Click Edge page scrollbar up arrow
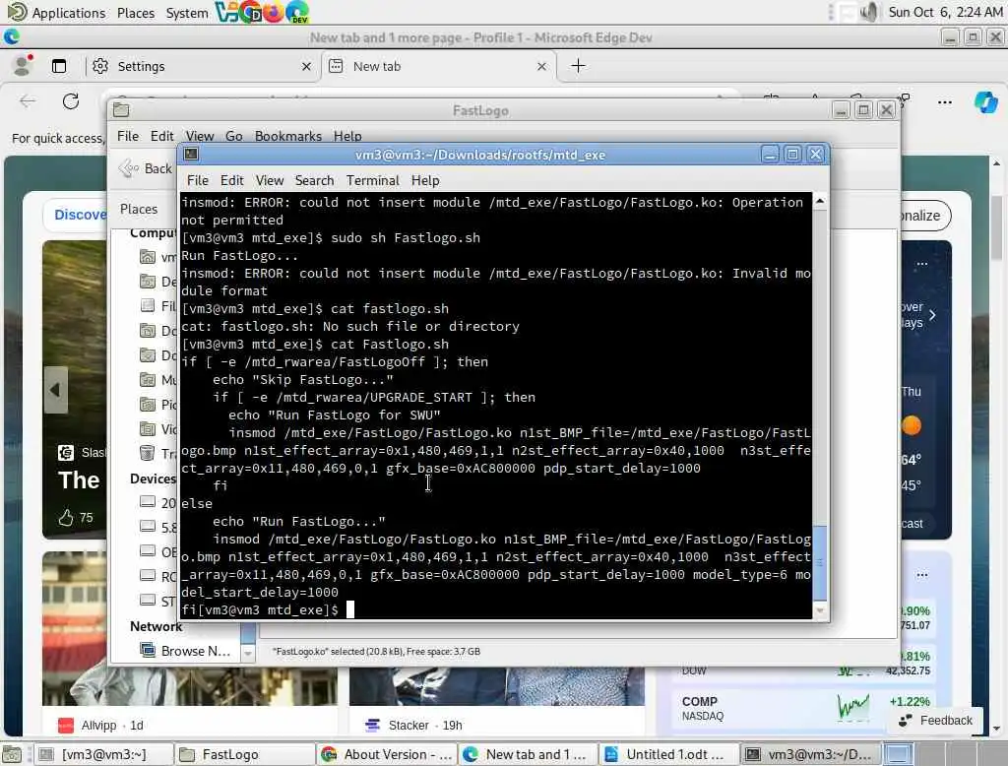Image resolution: width=1008 pixels, height=766 pixels. (x=997, y=163)
